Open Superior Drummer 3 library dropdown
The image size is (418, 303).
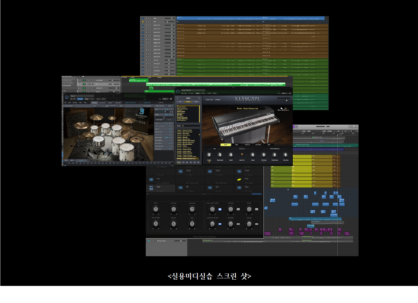[132, 102]
